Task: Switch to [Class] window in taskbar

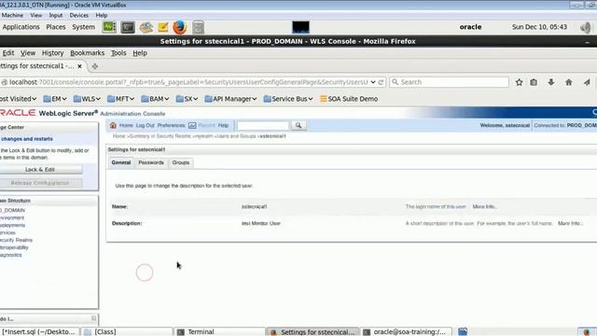Action: pos(127,332)
